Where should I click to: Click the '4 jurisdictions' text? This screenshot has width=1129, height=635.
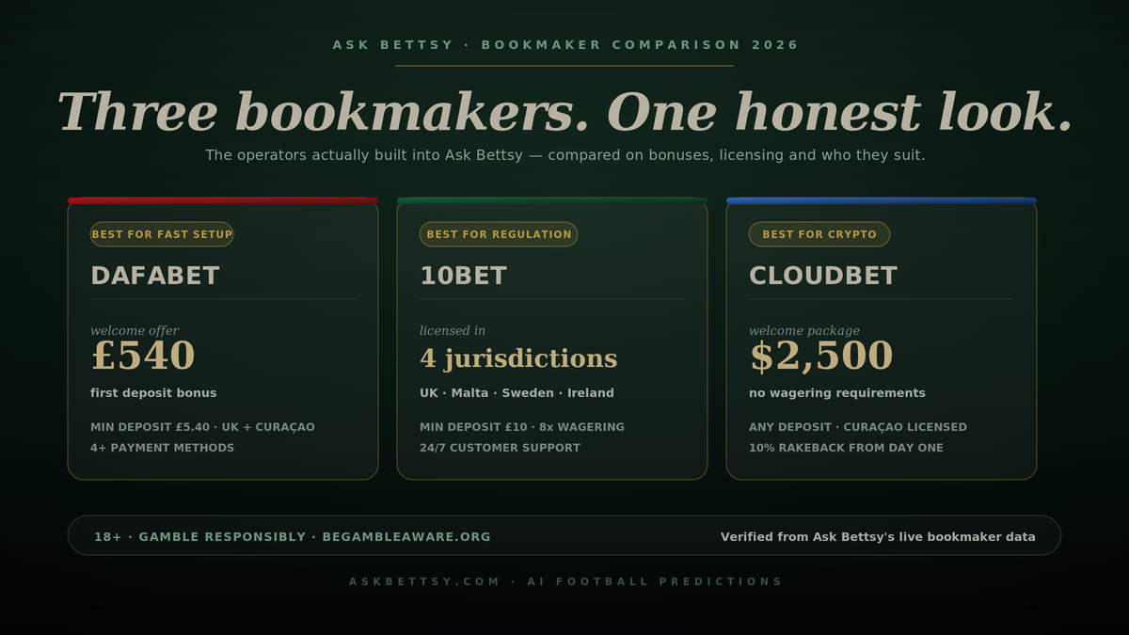click(x=518, y=358)
